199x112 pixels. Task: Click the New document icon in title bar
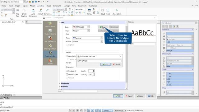[27, 2]
